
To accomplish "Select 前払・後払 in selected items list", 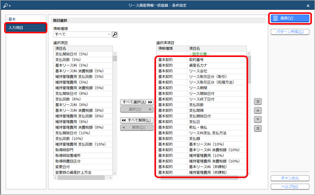I will tap(201, 127).
